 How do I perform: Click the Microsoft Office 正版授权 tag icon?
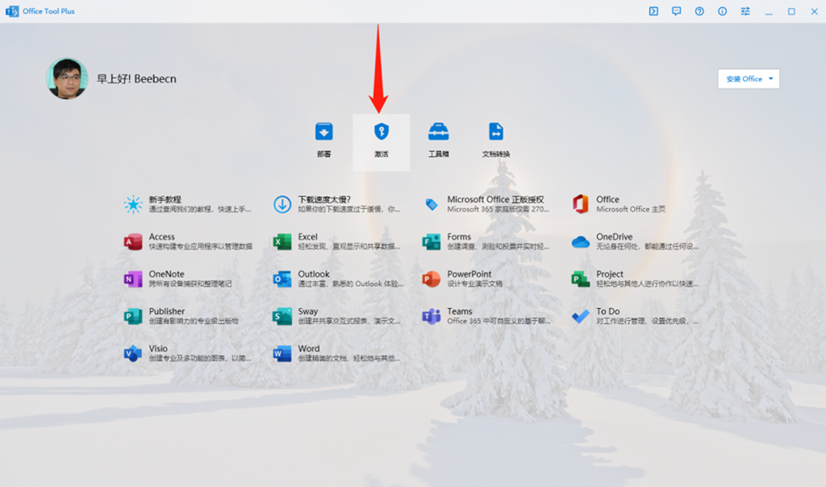432,204
